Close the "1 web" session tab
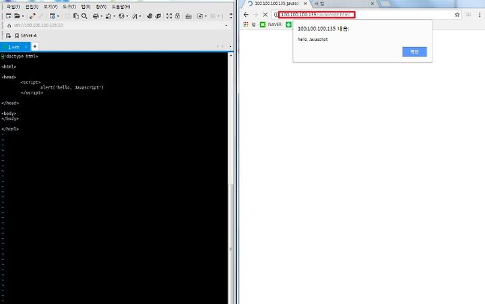 [x=26, y=47]
